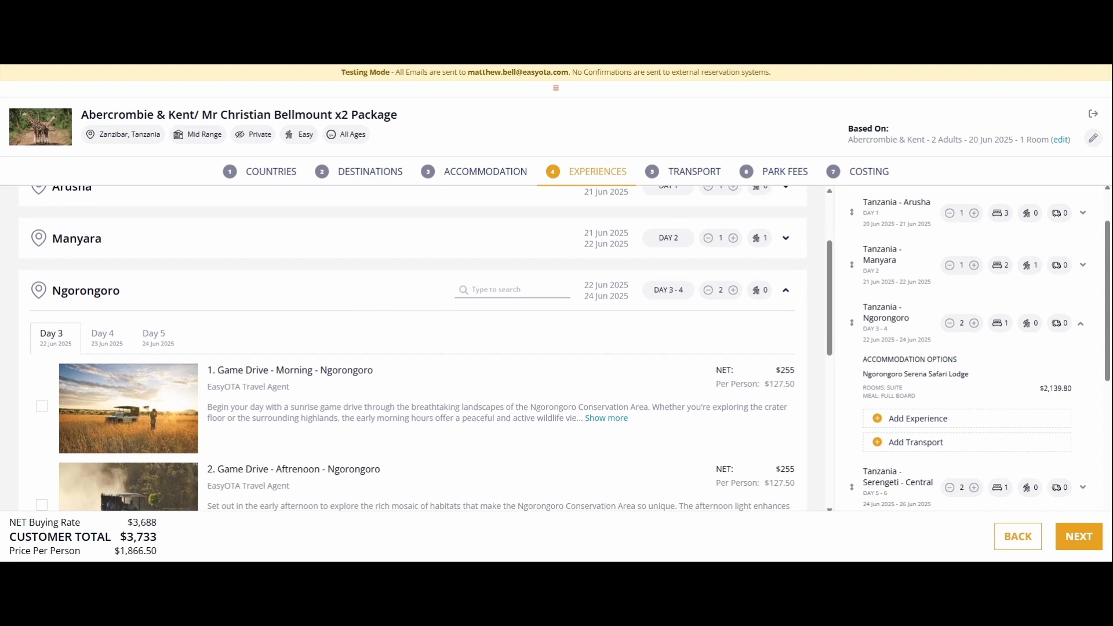
Task: Click the package giraffe thumbnail image
Action: click(41, 127)
